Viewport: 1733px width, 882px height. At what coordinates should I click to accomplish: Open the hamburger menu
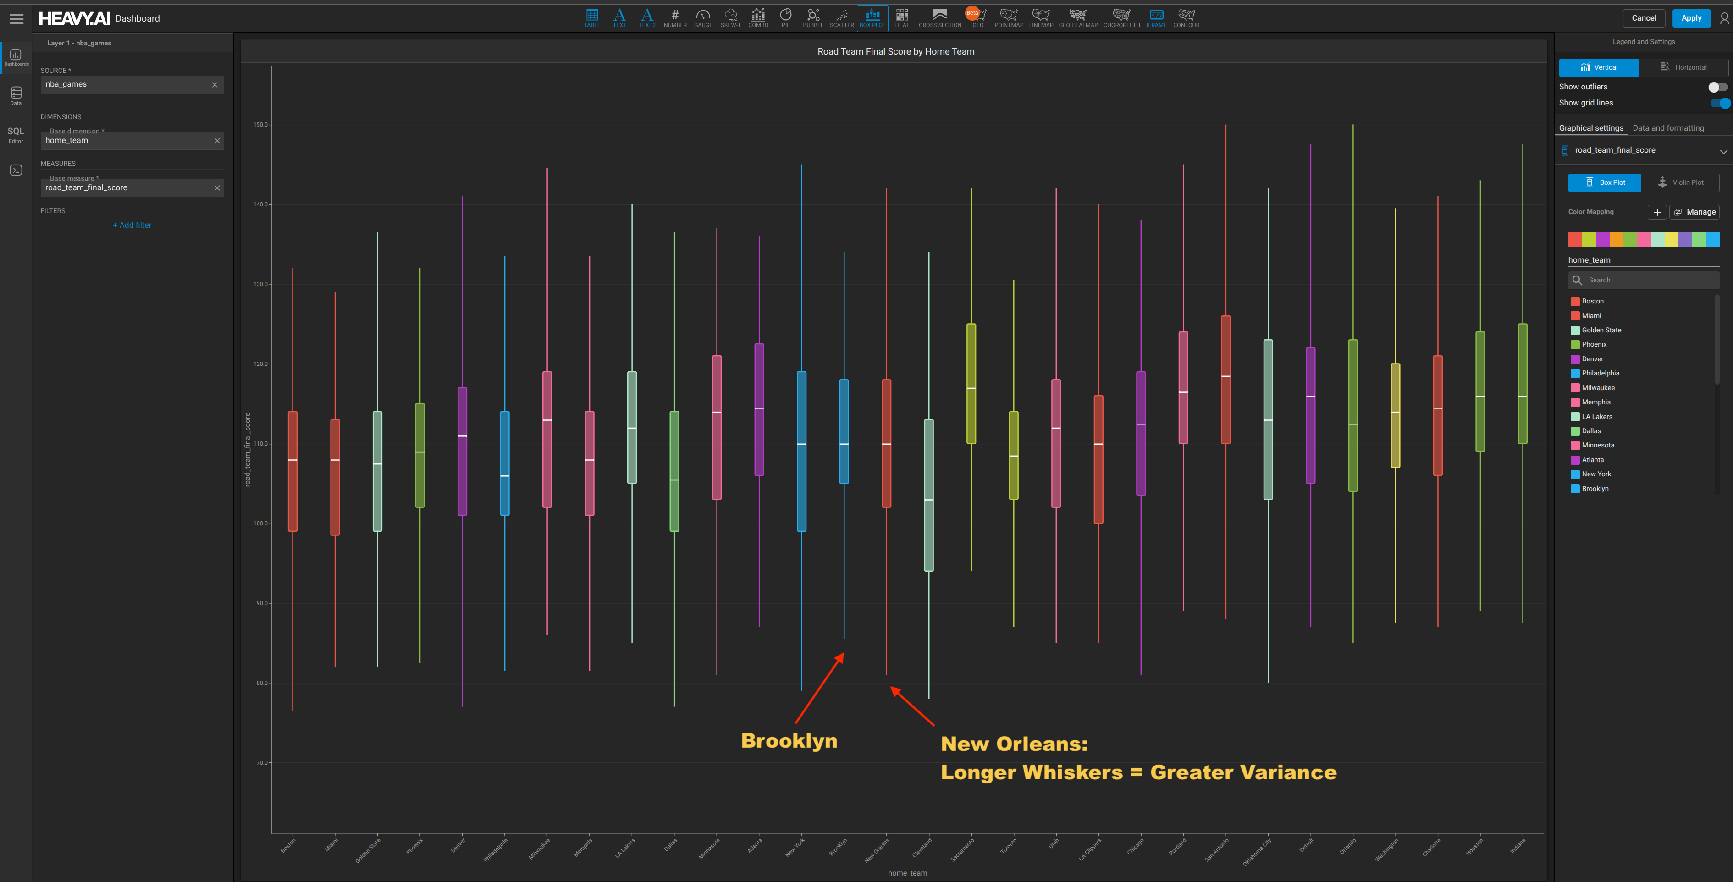pyautogui.click(x=16, y=18)
